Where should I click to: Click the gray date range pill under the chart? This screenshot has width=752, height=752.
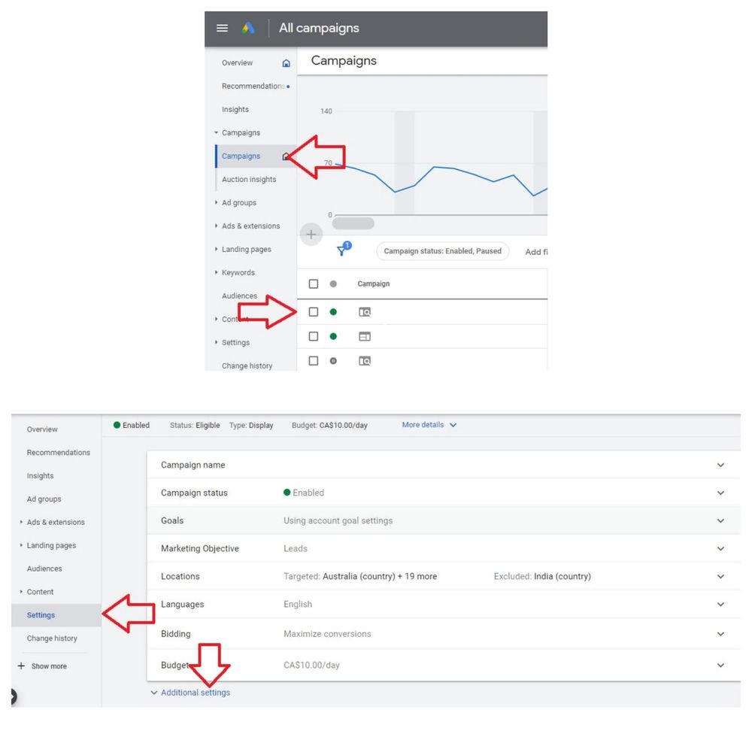click(x=353, y=223)
